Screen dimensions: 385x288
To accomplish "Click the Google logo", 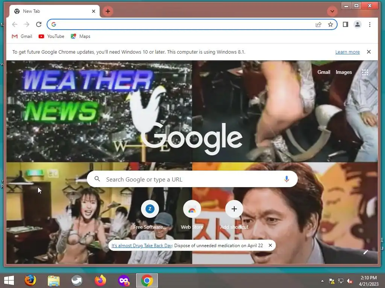I will (192, 138).
